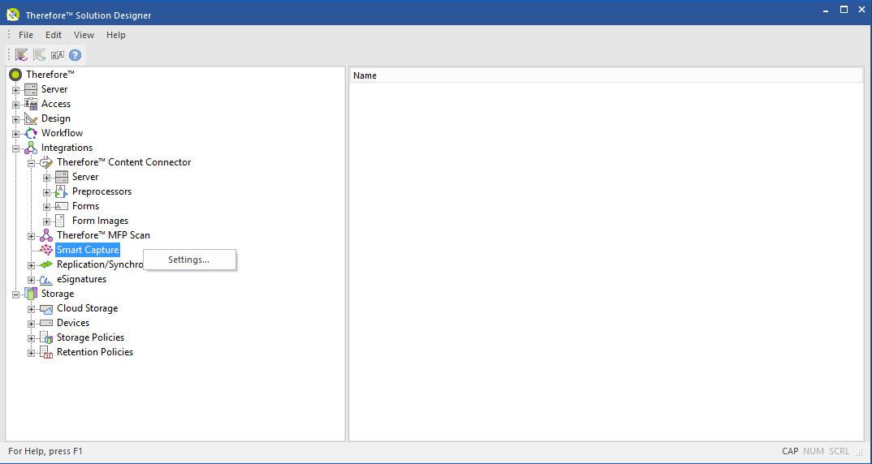Open the View menu
872x464 pixels.
(84, 35)
